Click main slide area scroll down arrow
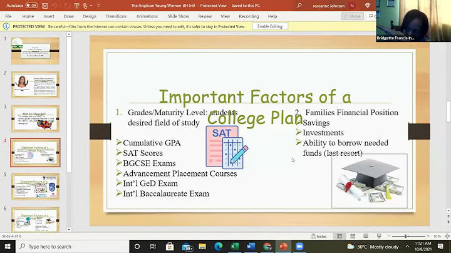The width and height of the screenshot is (451, 253). [x=448, y=211]
